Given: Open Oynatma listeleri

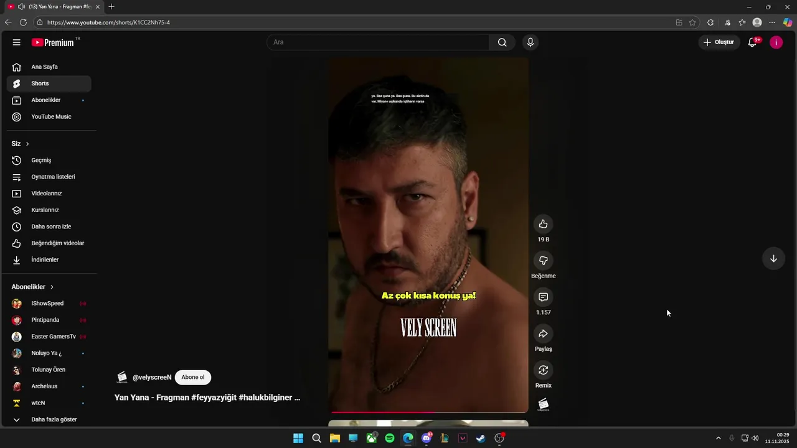Looking at the screenshot, I should pos(49,177).
